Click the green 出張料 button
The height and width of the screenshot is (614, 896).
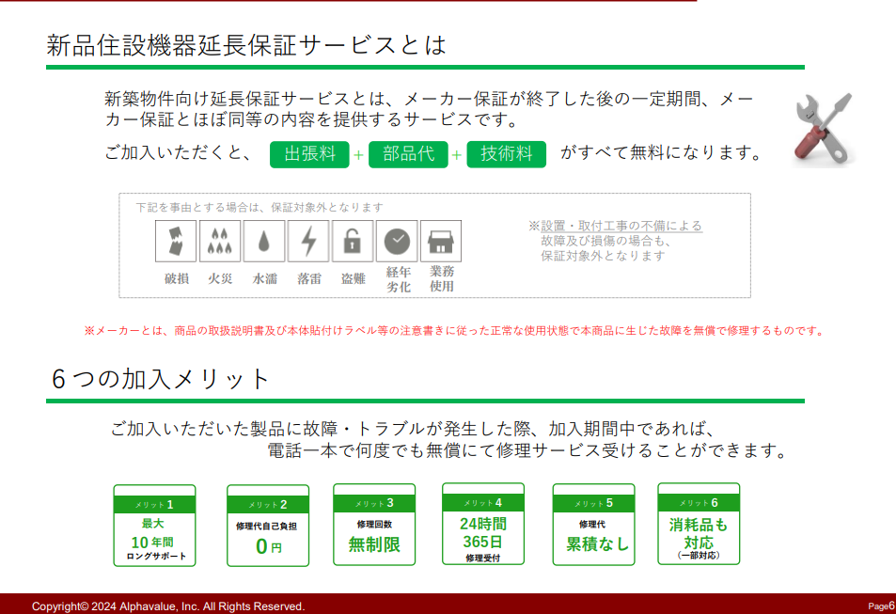click(x=309, y=154)
